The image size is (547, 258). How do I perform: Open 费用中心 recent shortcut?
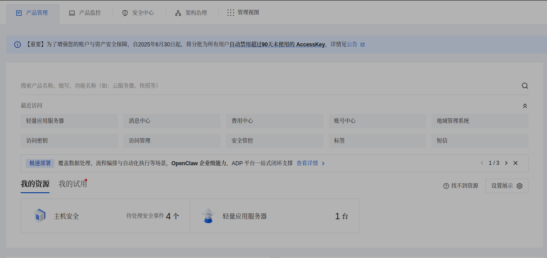[274, 121]
